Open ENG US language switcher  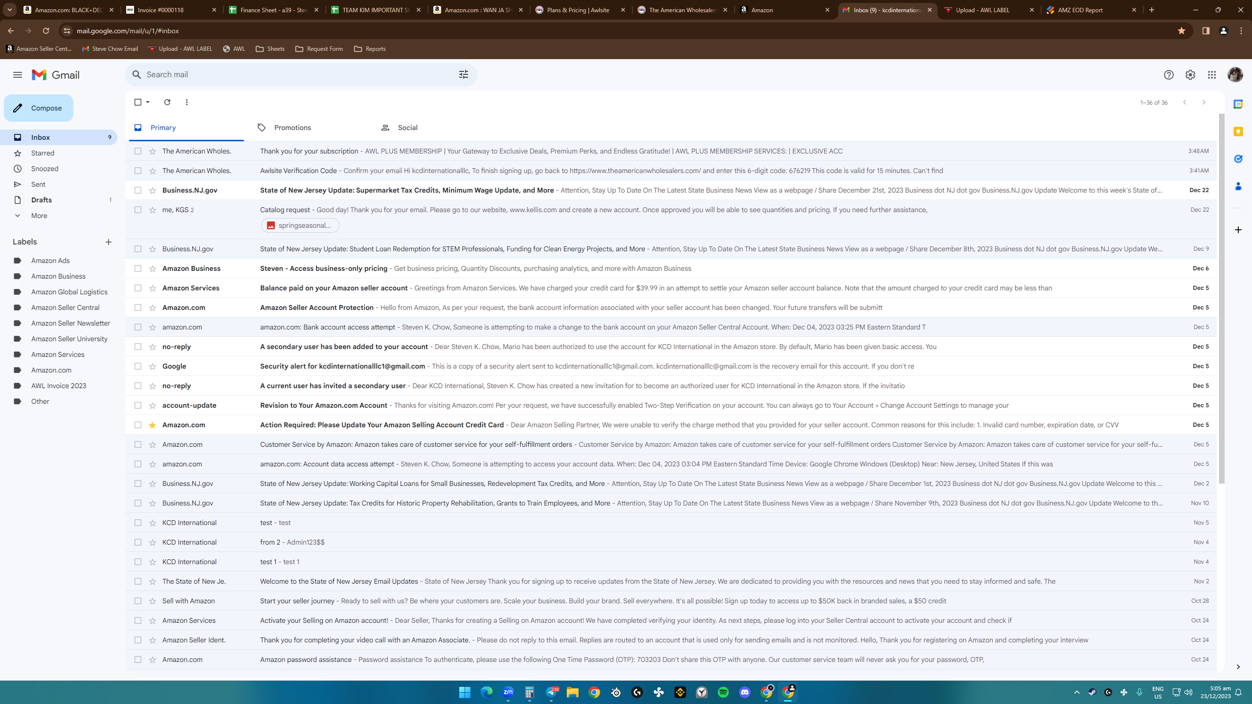coord(1158,692)
